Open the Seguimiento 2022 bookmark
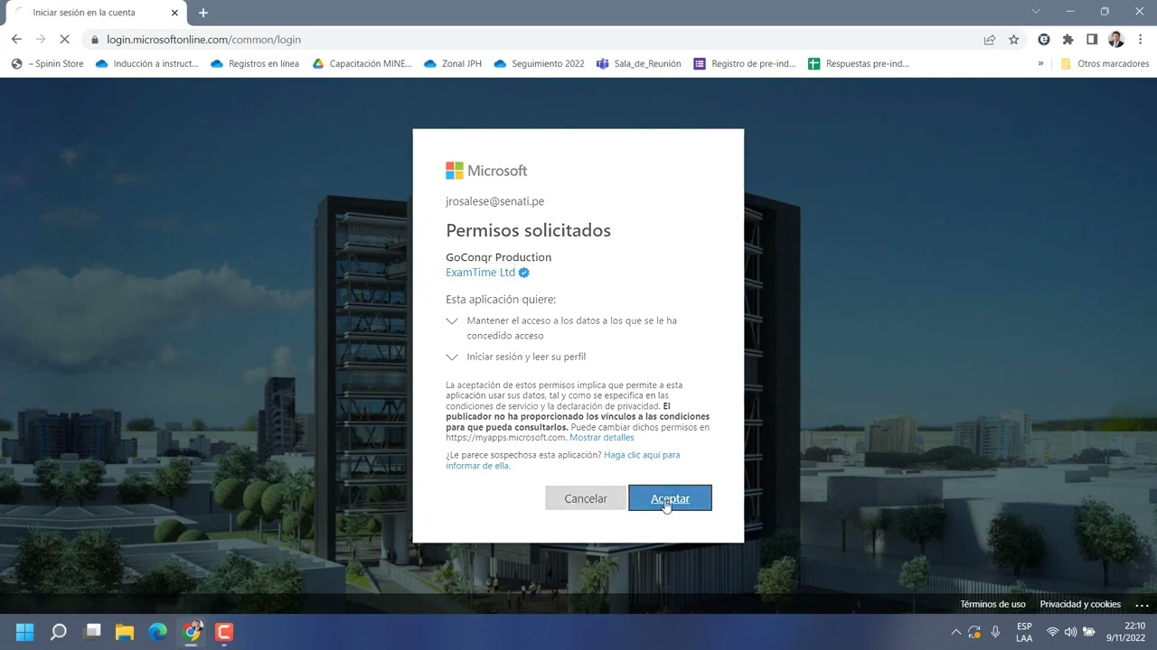The width and height of the screenshot is (1157, 650). 540,64
